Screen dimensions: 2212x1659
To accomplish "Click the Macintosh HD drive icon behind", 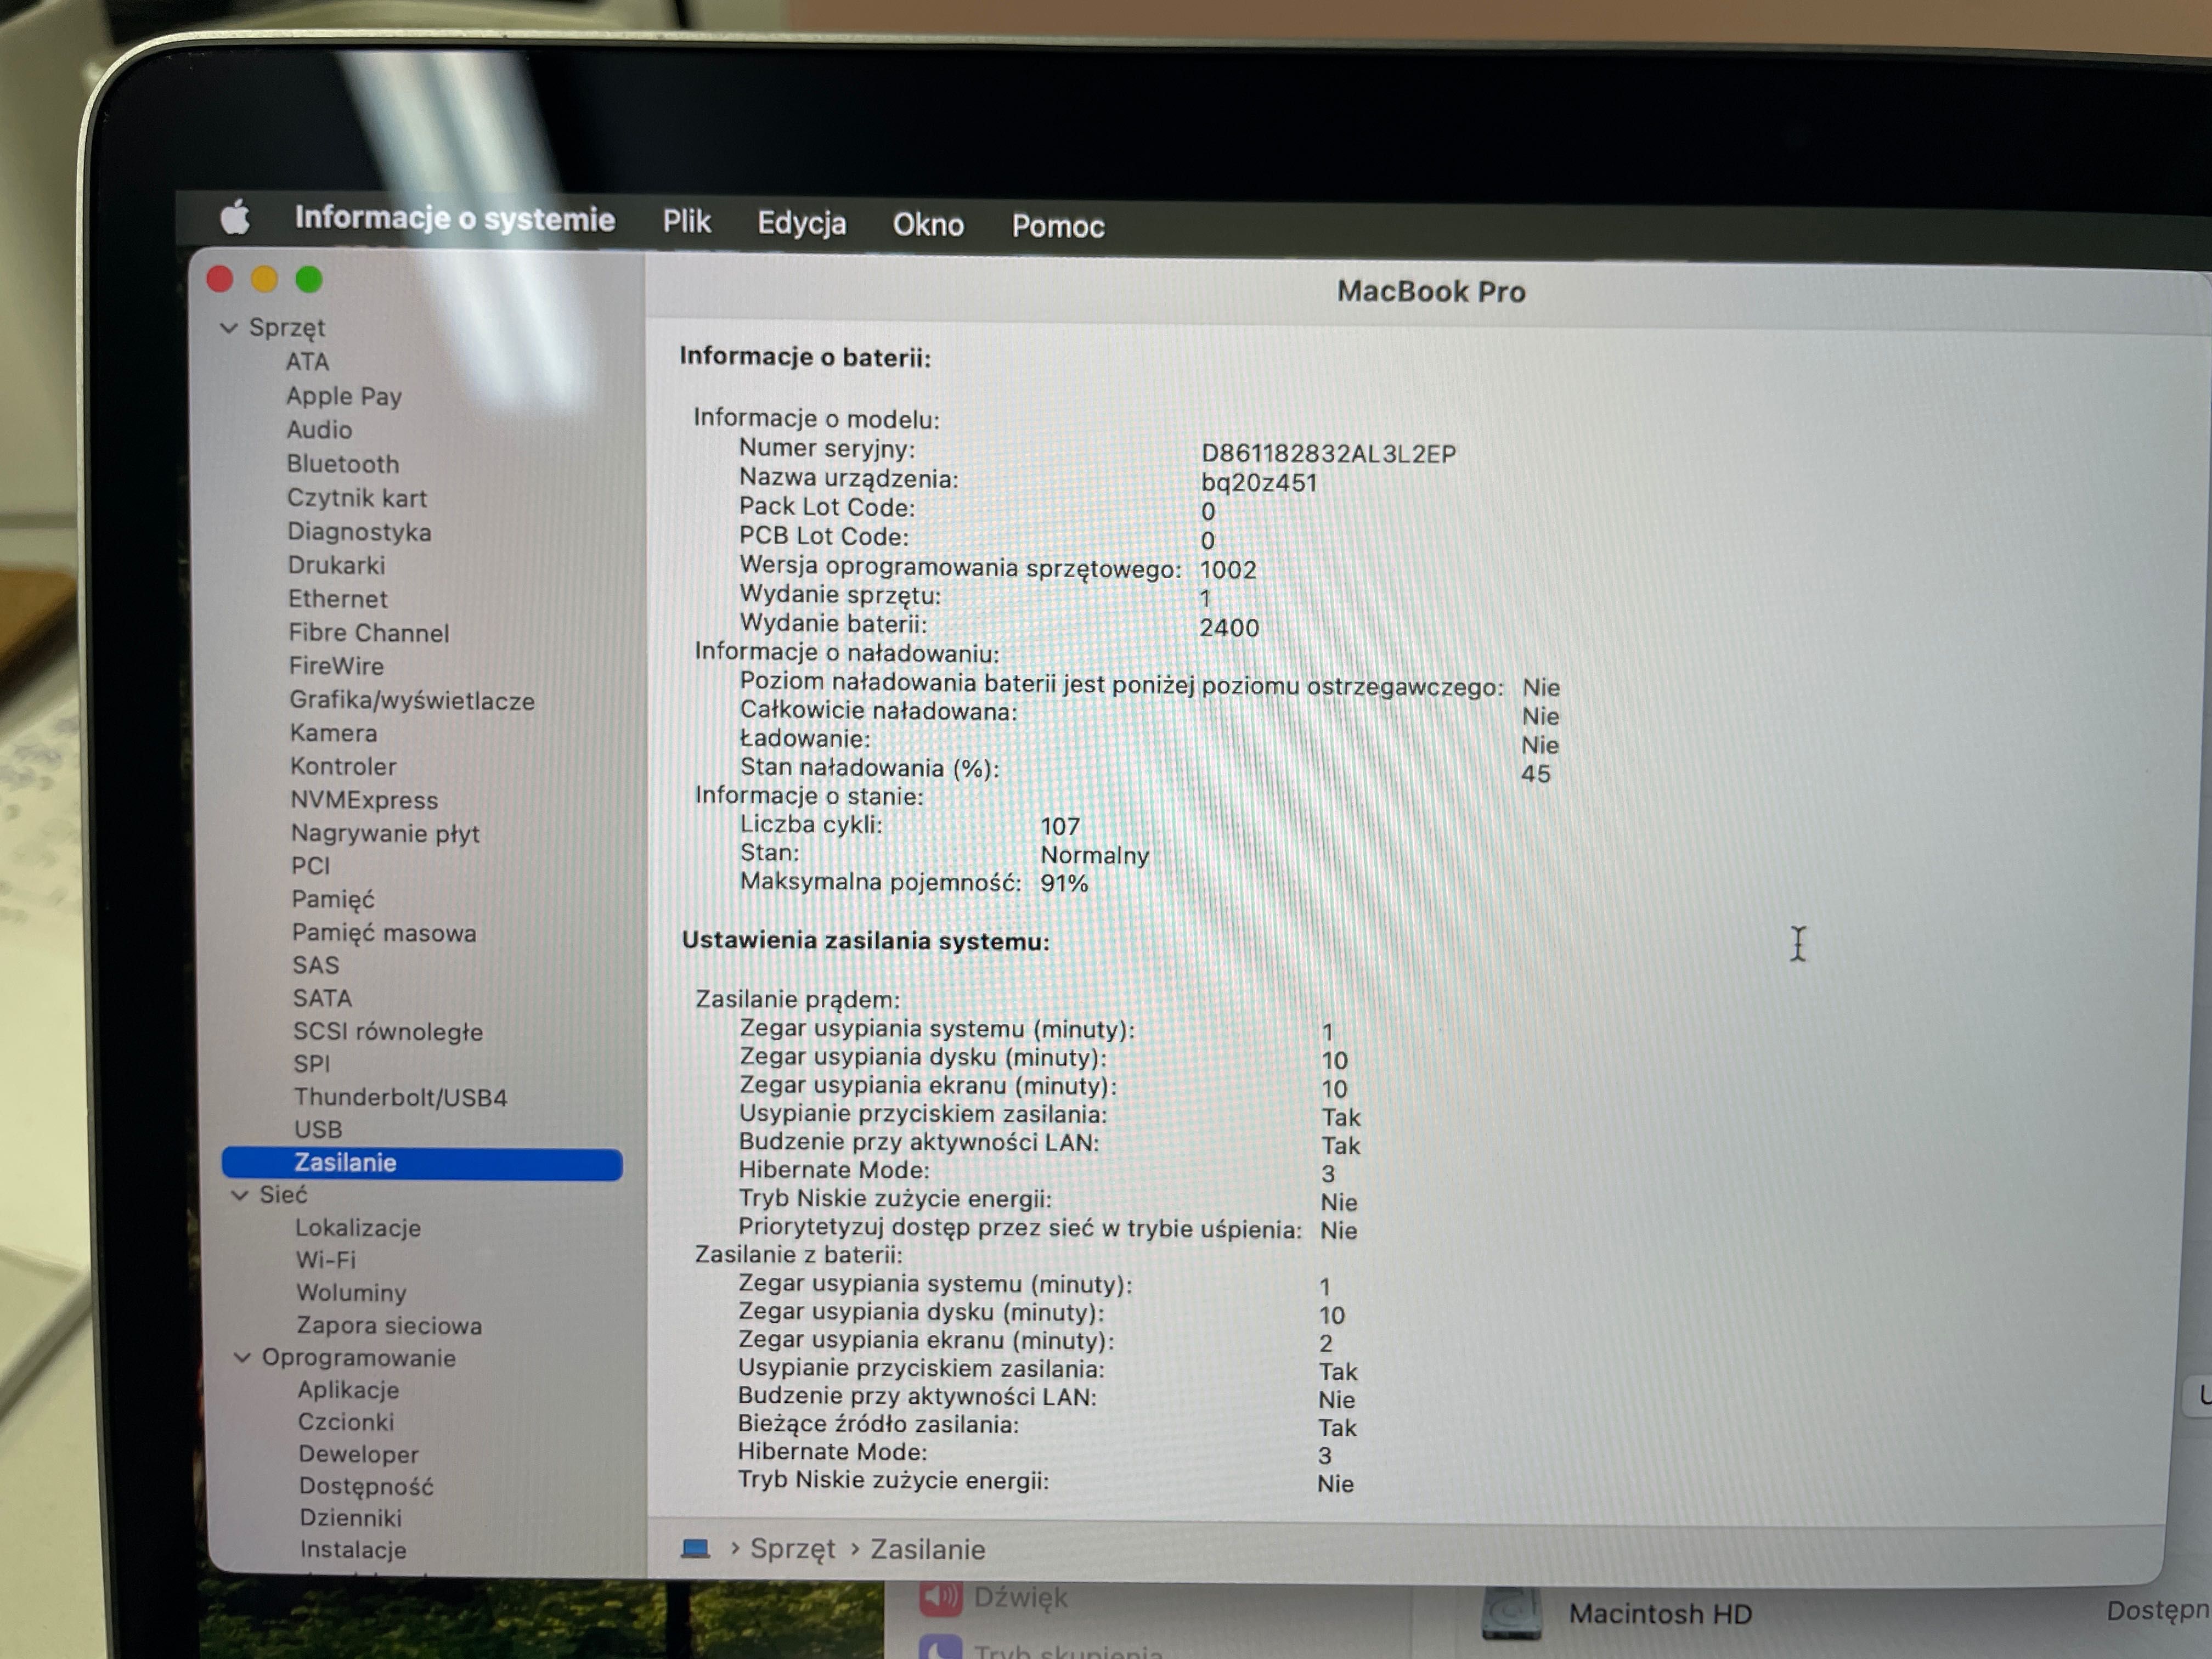I will point(1512,1613).
